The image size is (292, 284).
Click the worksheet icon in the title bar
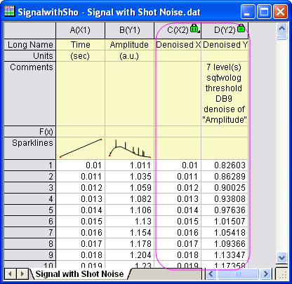click(x=9, y=11)
